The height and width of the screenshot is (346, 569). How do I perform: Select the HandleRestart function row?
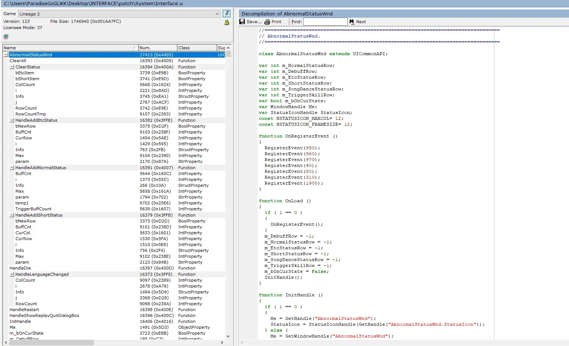point(114,310)
